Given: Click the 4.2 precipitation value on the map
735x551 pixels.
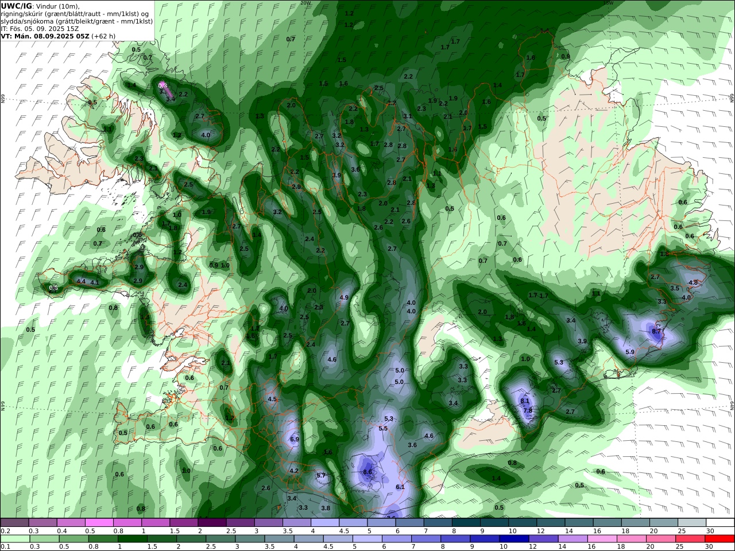Looking at the screenshot, I should [294, 471].
